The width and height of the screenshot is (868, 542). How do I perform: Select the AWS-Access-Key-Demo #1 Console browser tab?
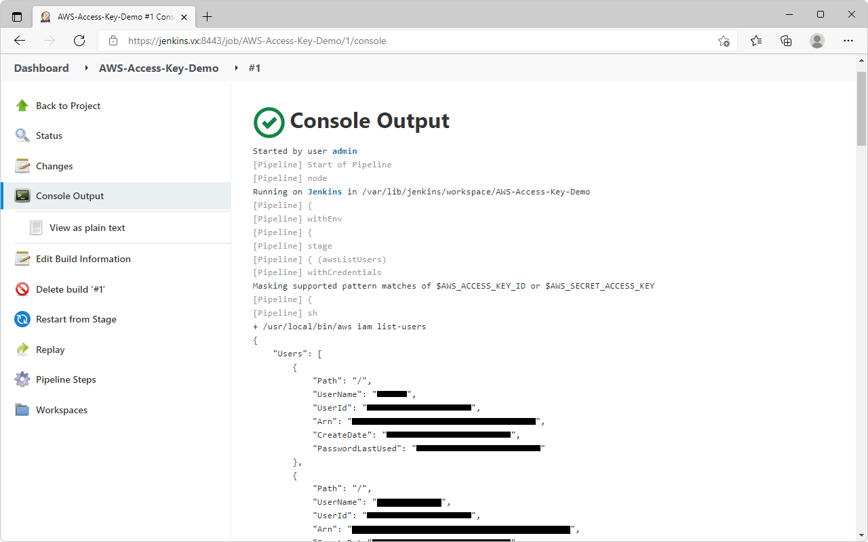pos(114,16)
